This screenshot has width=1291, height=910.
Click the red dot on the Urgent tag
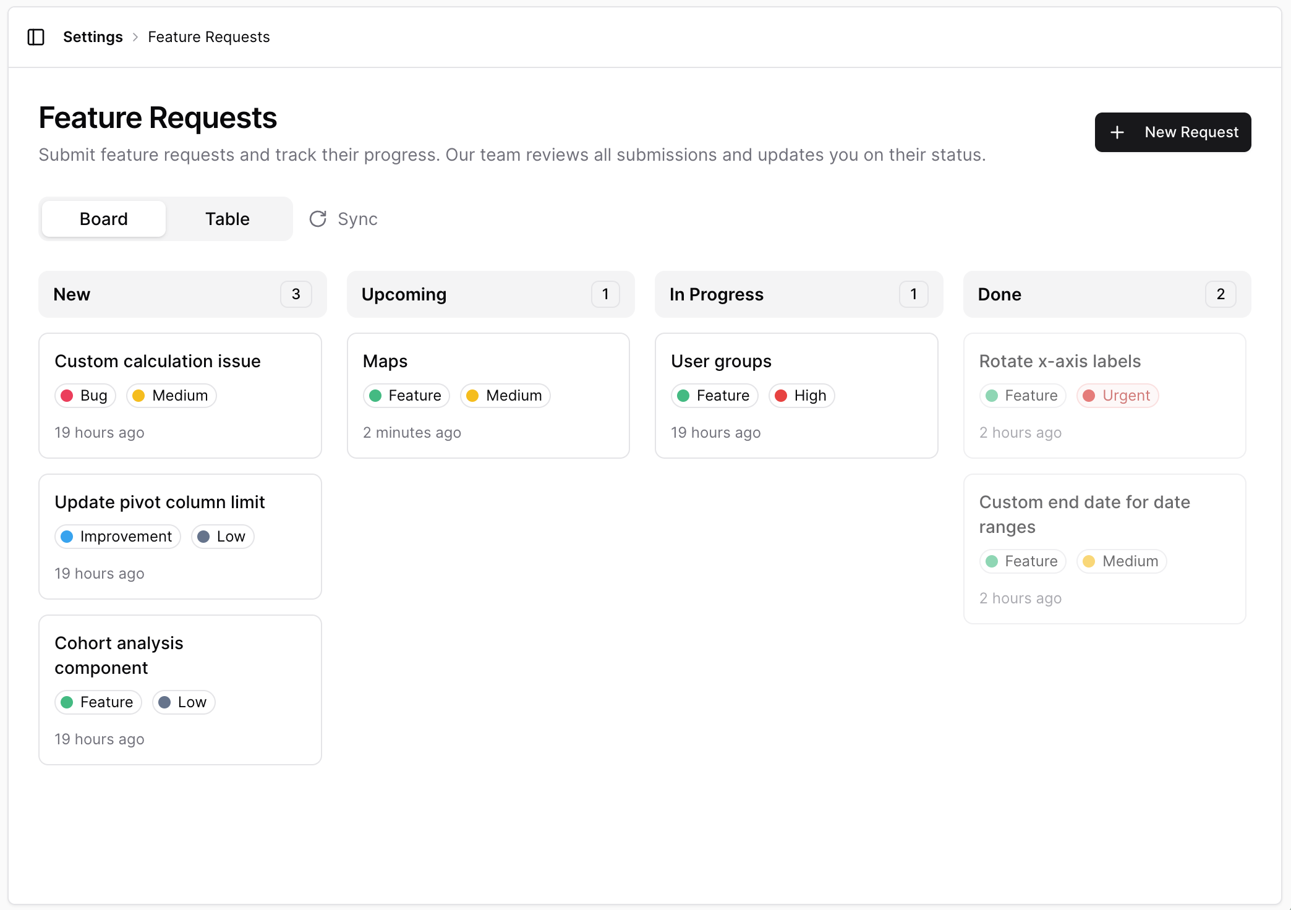pos(1089,396)
